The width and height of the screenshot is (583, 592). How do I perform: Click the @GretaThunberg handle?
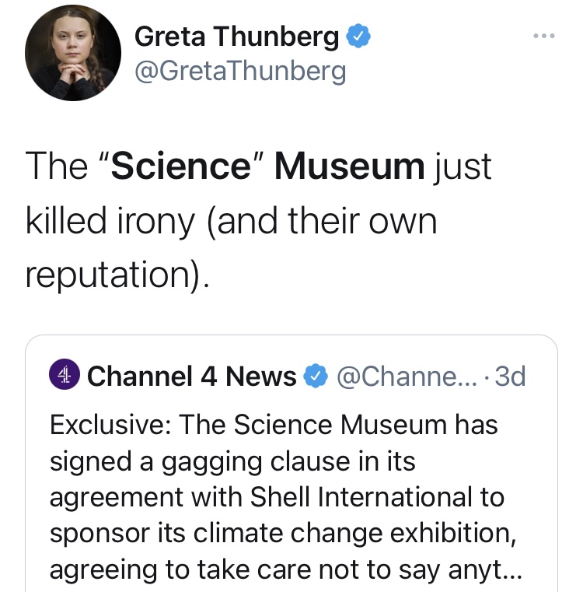239,71
